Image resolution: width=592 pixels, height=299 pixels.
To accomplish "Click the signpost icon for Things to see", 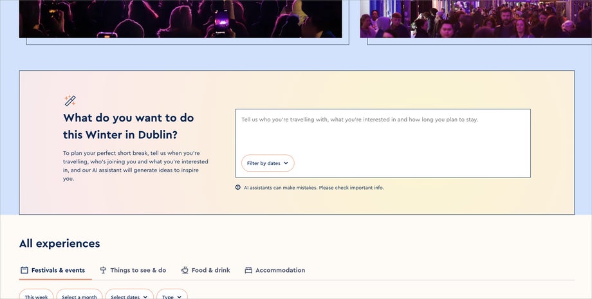I will (x=103, y=270).
